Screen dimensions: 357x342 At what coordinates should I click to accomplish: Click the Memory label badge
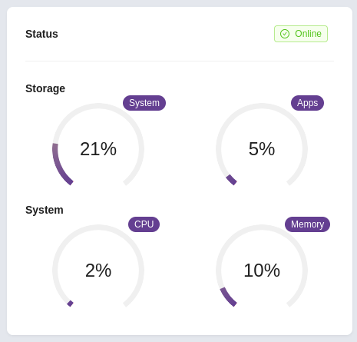[x=307, y=224]
